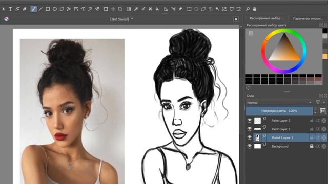Select the Color Picker eyedropper tool
The height and width of the screenshot is (184, 328).
136,9
